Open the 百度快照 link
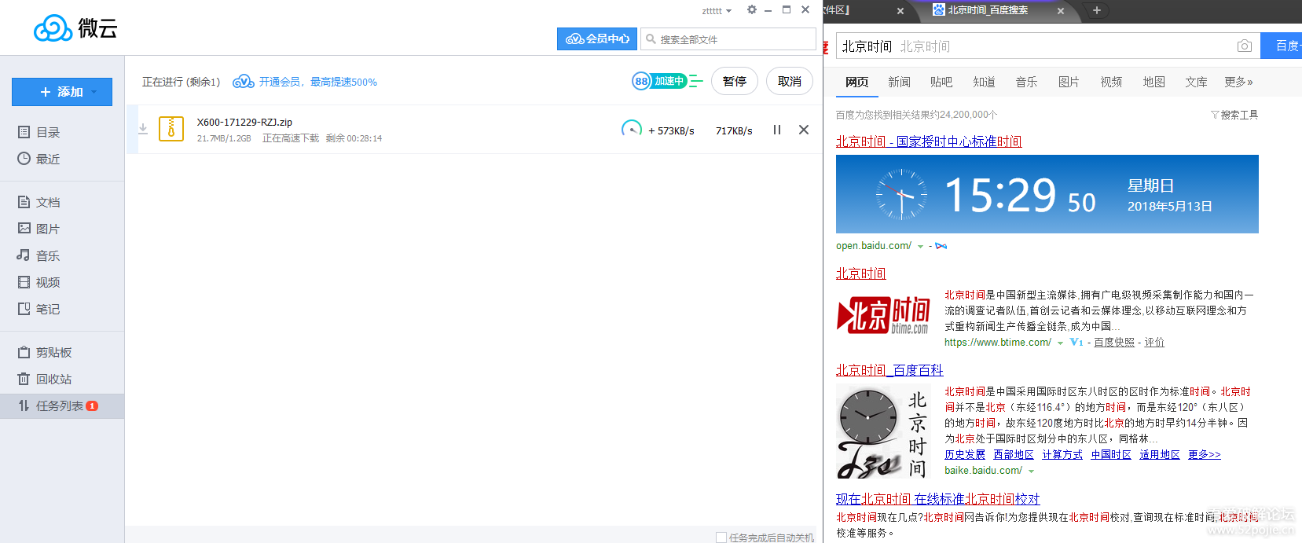1302x543 pixels. [1114, 343]
